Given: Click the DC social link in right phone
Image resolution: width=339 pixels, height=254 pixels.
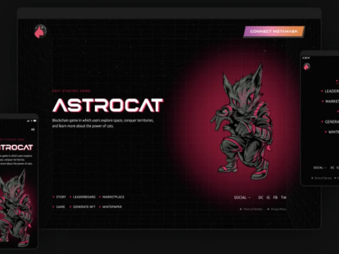Looking at the screenshot, I should (332, 168).
